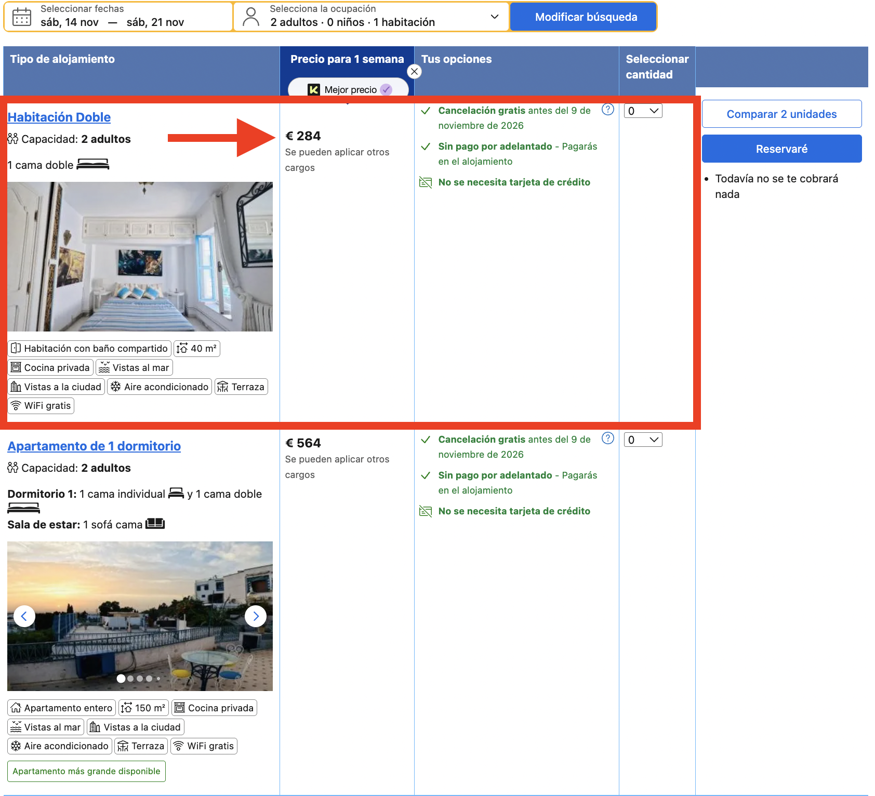The width and height of the screenshot is (875, 796).
Task: Click help icon beside Apartamento cancellation
Action: 608,438
